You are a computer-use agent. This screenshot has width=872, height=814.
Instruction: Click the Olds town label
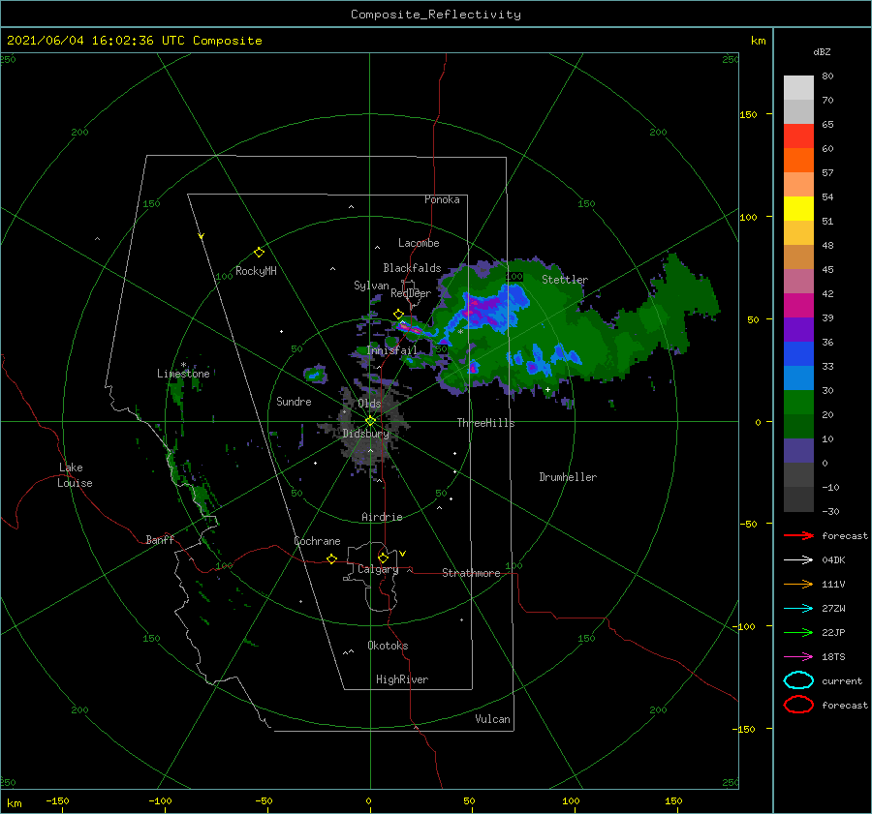pyautogui.click(x=369, y=404)
